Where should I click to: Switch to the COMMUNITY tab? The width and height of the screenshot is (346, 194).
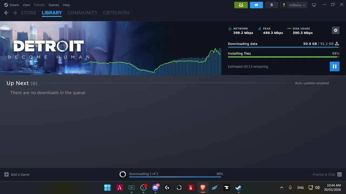pos(82,13)
